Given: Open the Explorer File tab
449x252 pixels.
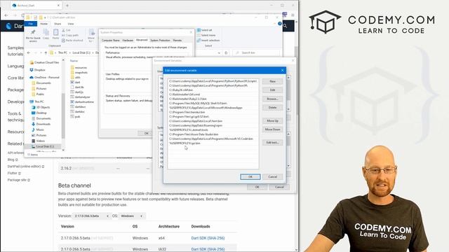Looking at the screenshot, I should click(31, 24).
